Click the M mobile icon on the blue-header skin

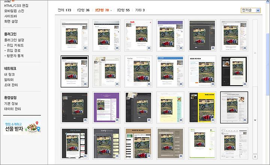coord(181,84)
